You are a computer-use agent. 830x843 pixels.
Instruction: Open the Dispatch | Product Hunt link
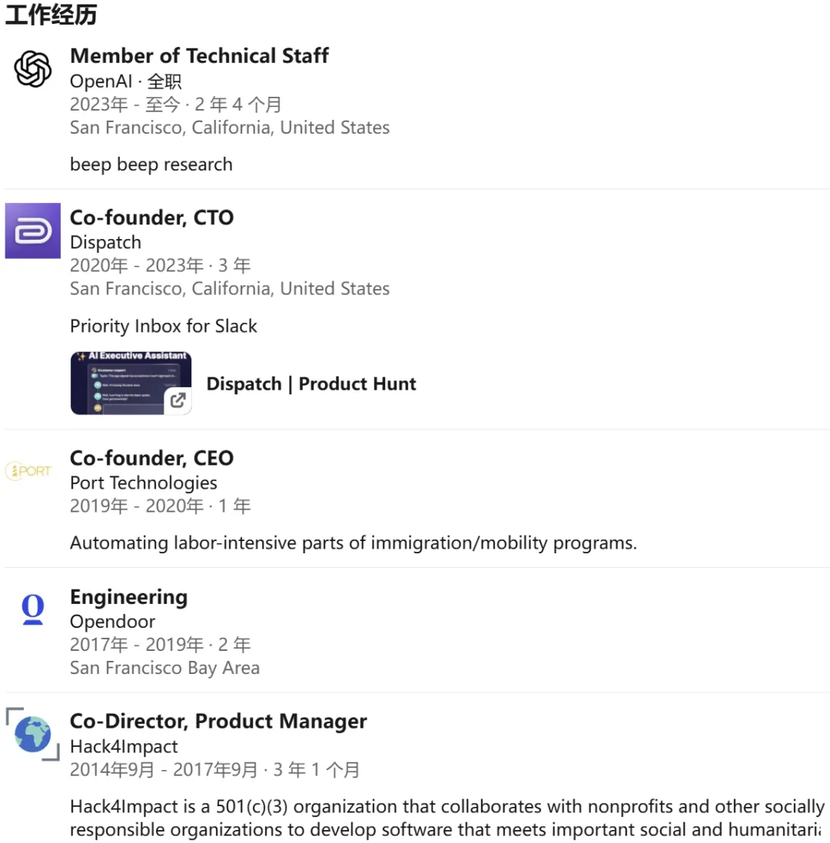point(311,384)
